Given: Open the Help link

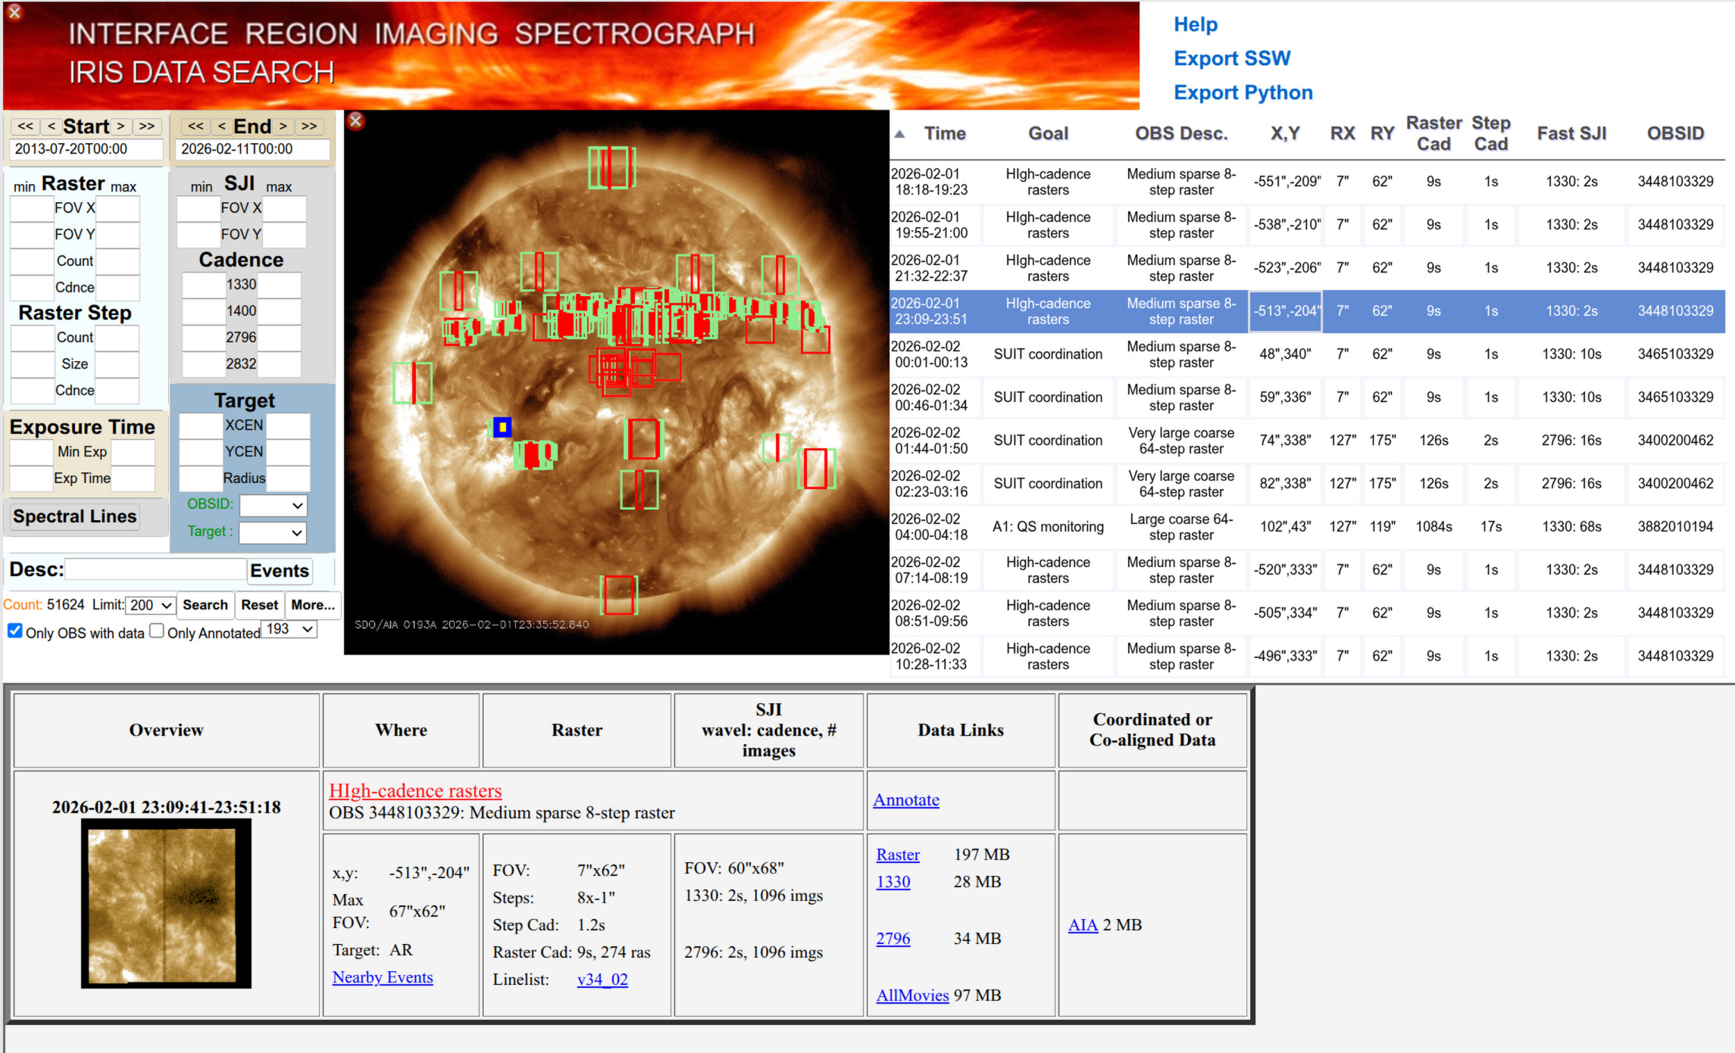Looking at the screenshot, I should click(x=1196, y=24).
